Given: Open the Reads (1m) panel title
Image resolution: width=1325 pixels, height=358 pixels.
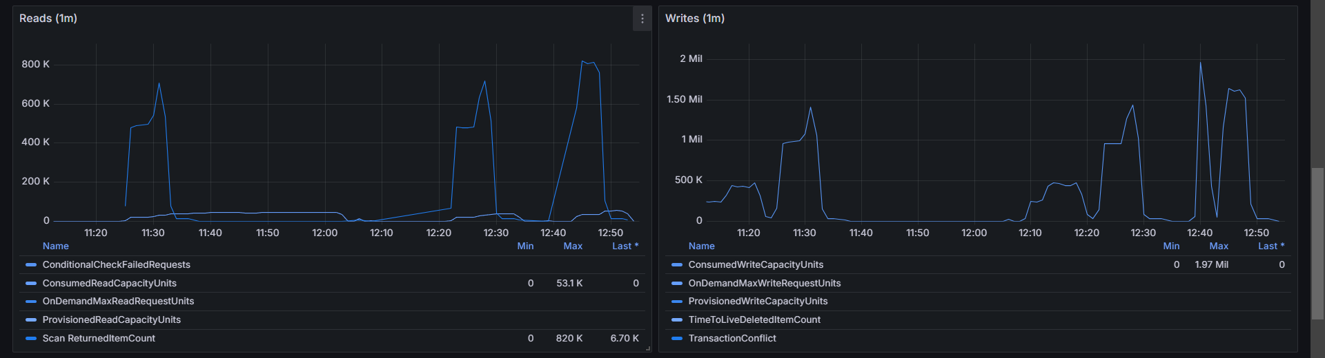Looking at the screenshot, I should (x=48, y=19).
